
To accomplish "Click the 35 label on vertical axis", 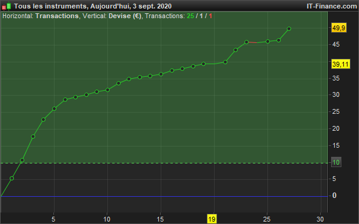I will pos(336,78).
